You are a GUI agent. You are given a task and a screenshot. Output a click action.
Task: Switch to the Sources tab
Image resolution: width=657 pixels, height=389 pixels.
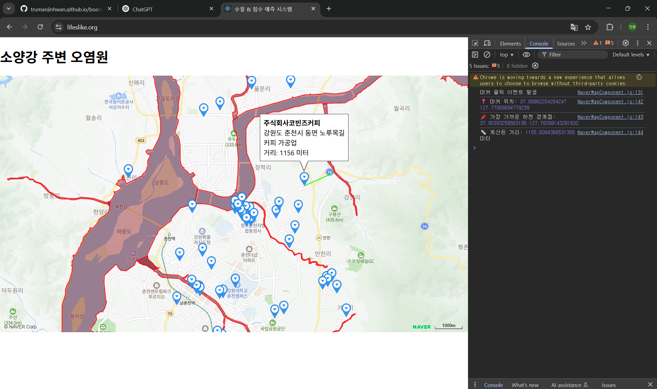(x=566, y=43)
